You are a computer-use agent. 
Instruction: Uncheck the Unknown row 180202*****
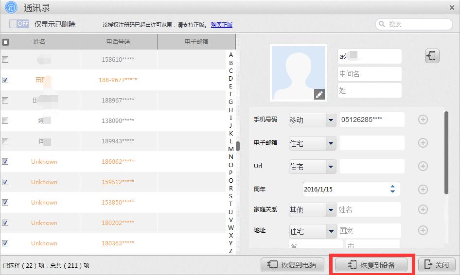tap(5, 223)
